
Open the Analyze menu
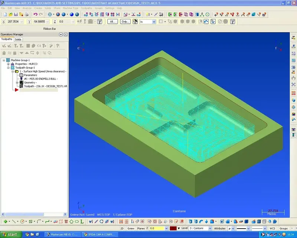(x=27, y=8)
